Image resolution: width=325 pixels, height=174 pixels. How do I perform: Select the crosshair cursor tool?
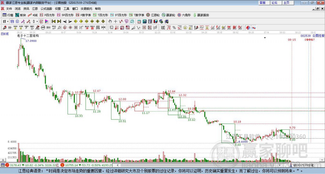[x=116, y=21]
